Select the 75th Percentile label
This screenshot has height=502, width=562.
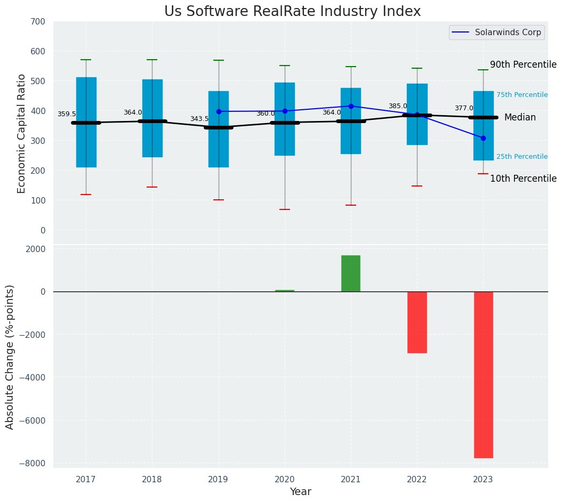[521, 95]
